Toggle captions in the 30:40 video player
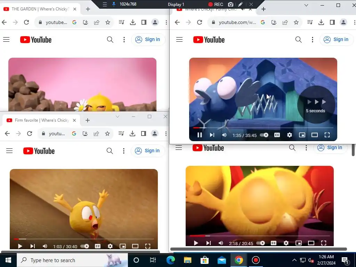Viewport: 356px width, 267px height. pos(98,246)
